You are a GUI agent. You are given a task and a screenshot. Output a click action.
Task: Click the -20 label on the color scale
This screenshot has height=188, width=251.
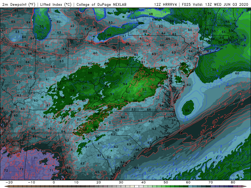[9, 182]
